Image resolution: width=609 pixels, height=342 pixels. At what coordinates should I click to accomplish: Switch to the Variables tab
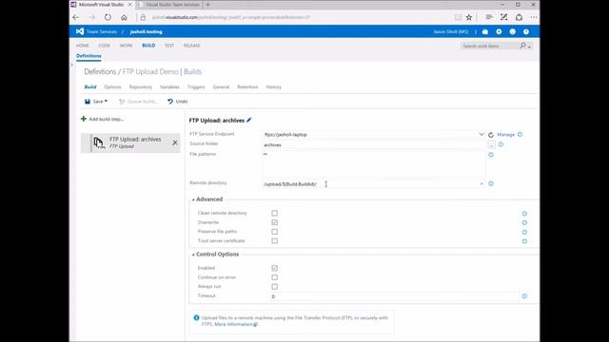(x=169, y=86)
